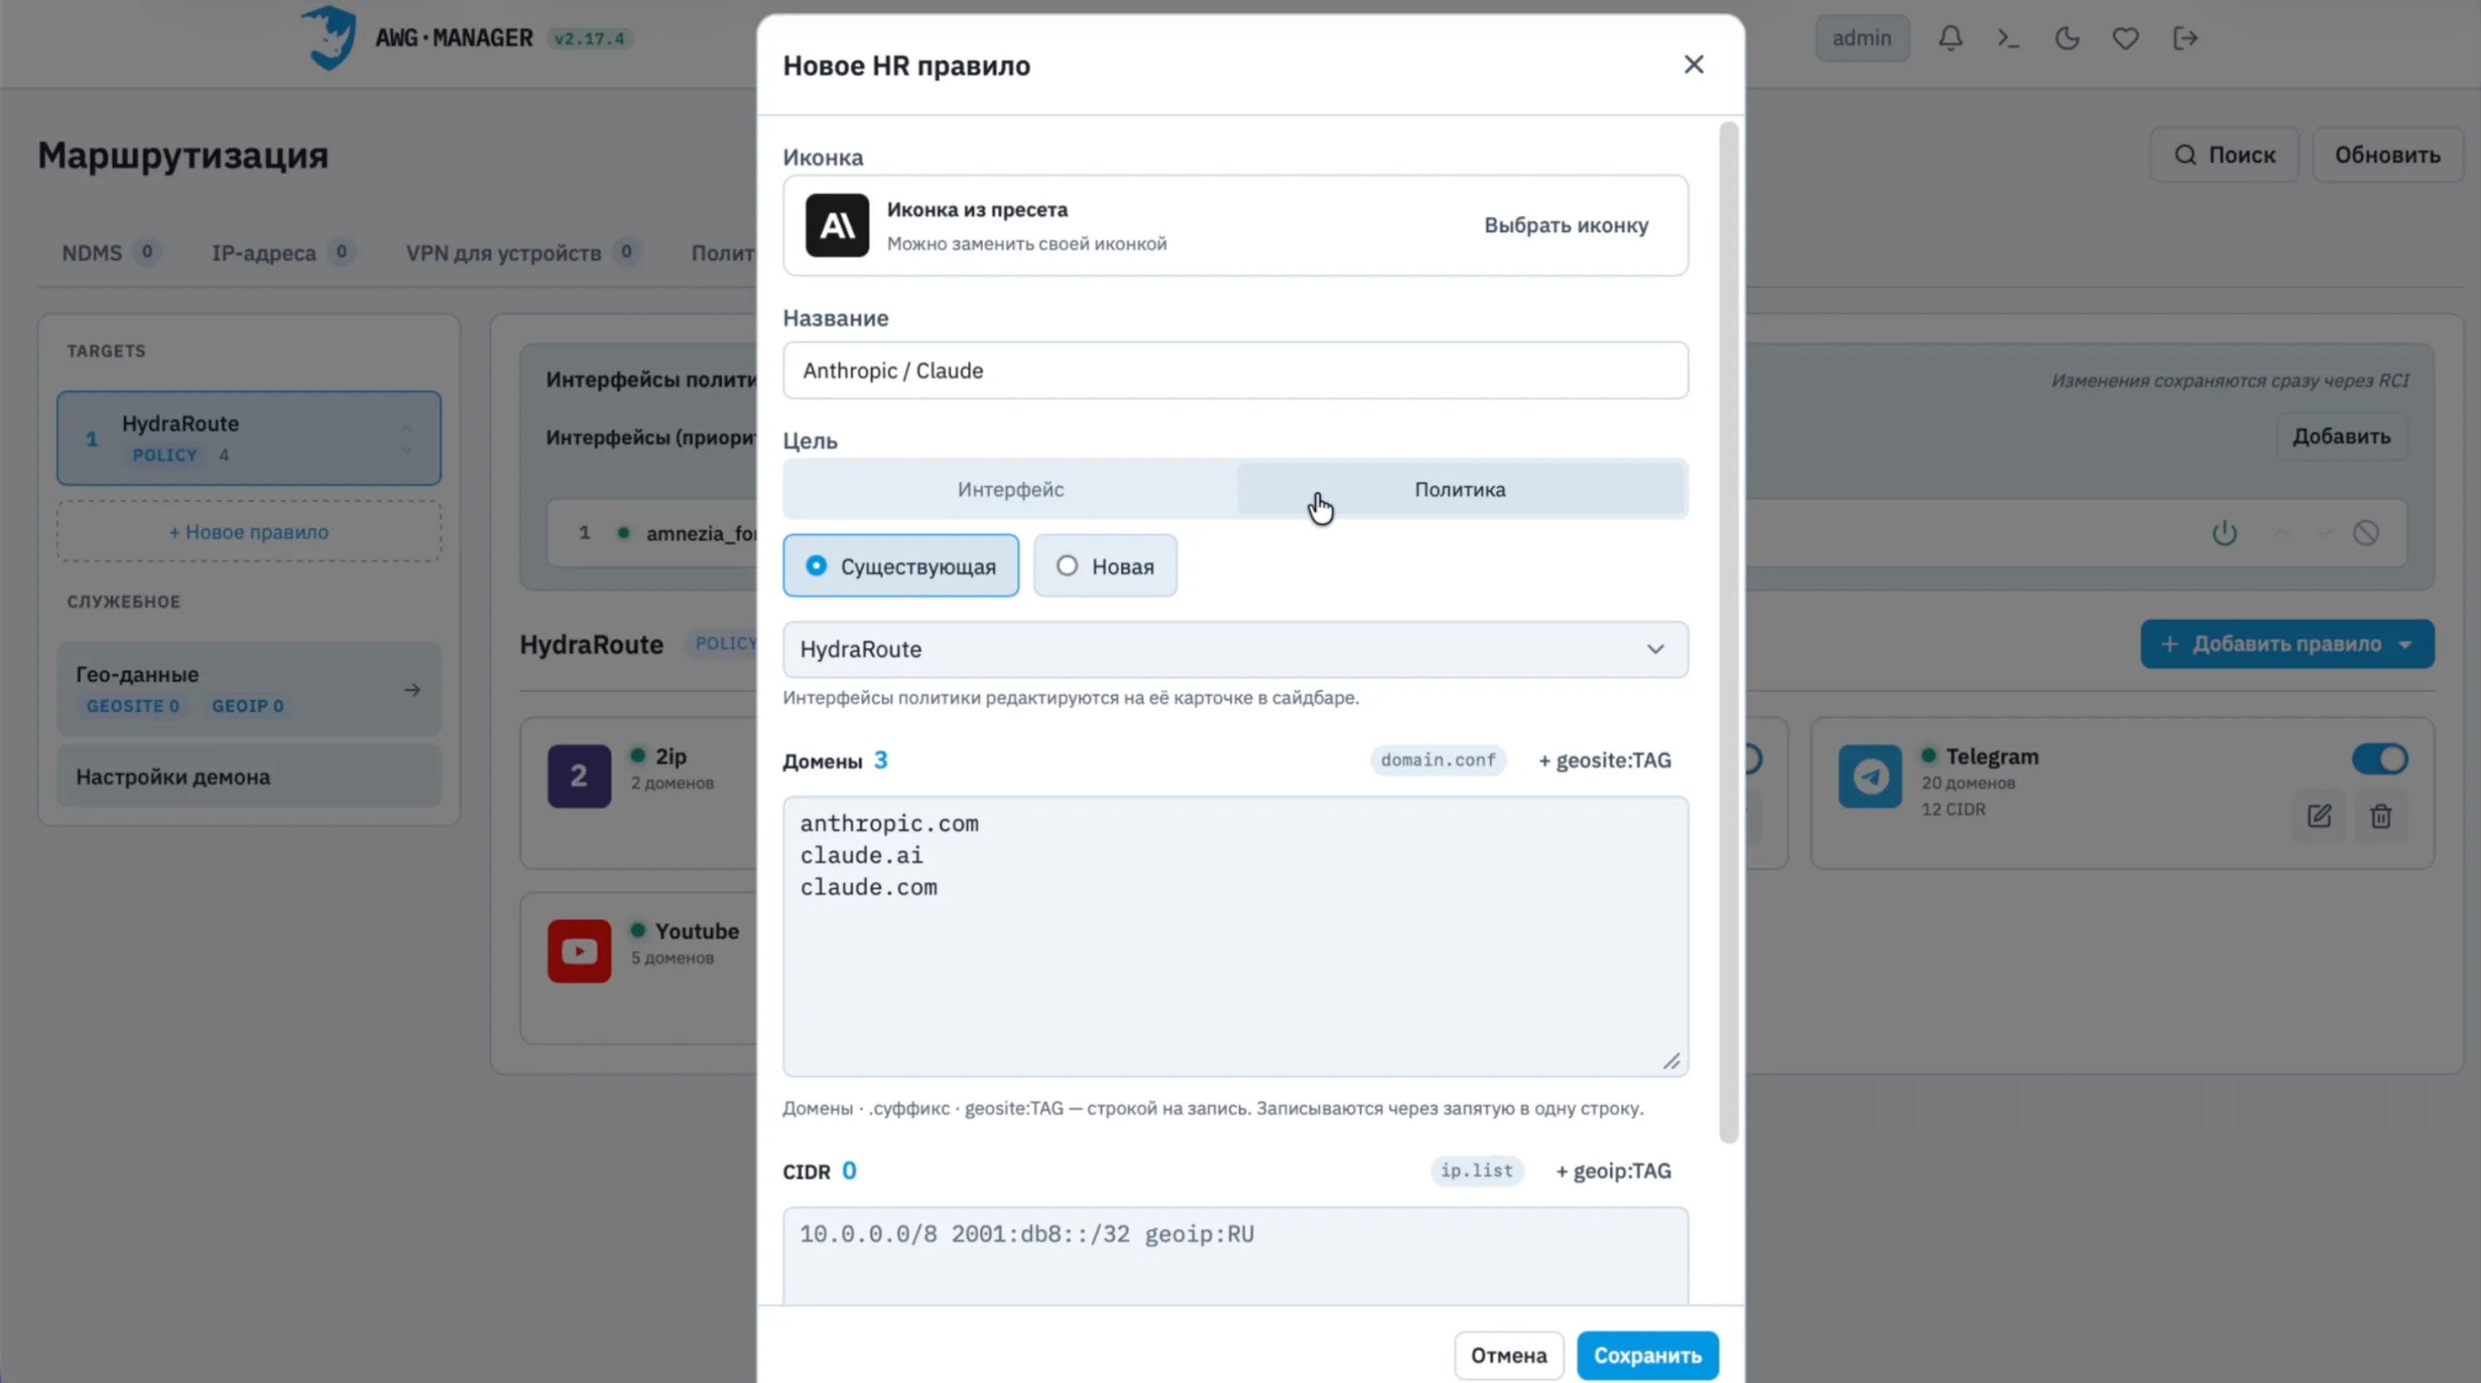
Task: Click the Поиск search button
Action: tap(2224, 155)
